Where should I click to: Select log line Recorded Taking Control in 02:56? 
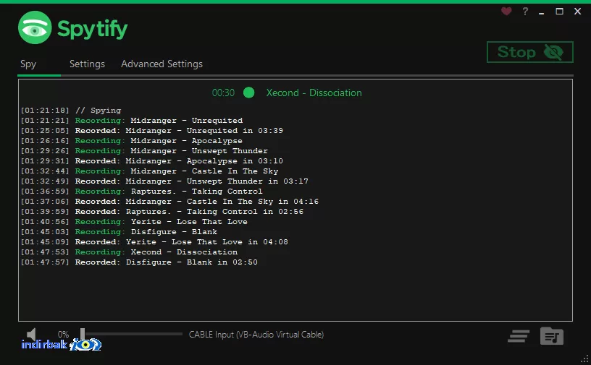pyautogui.click(x=162, y=212)
